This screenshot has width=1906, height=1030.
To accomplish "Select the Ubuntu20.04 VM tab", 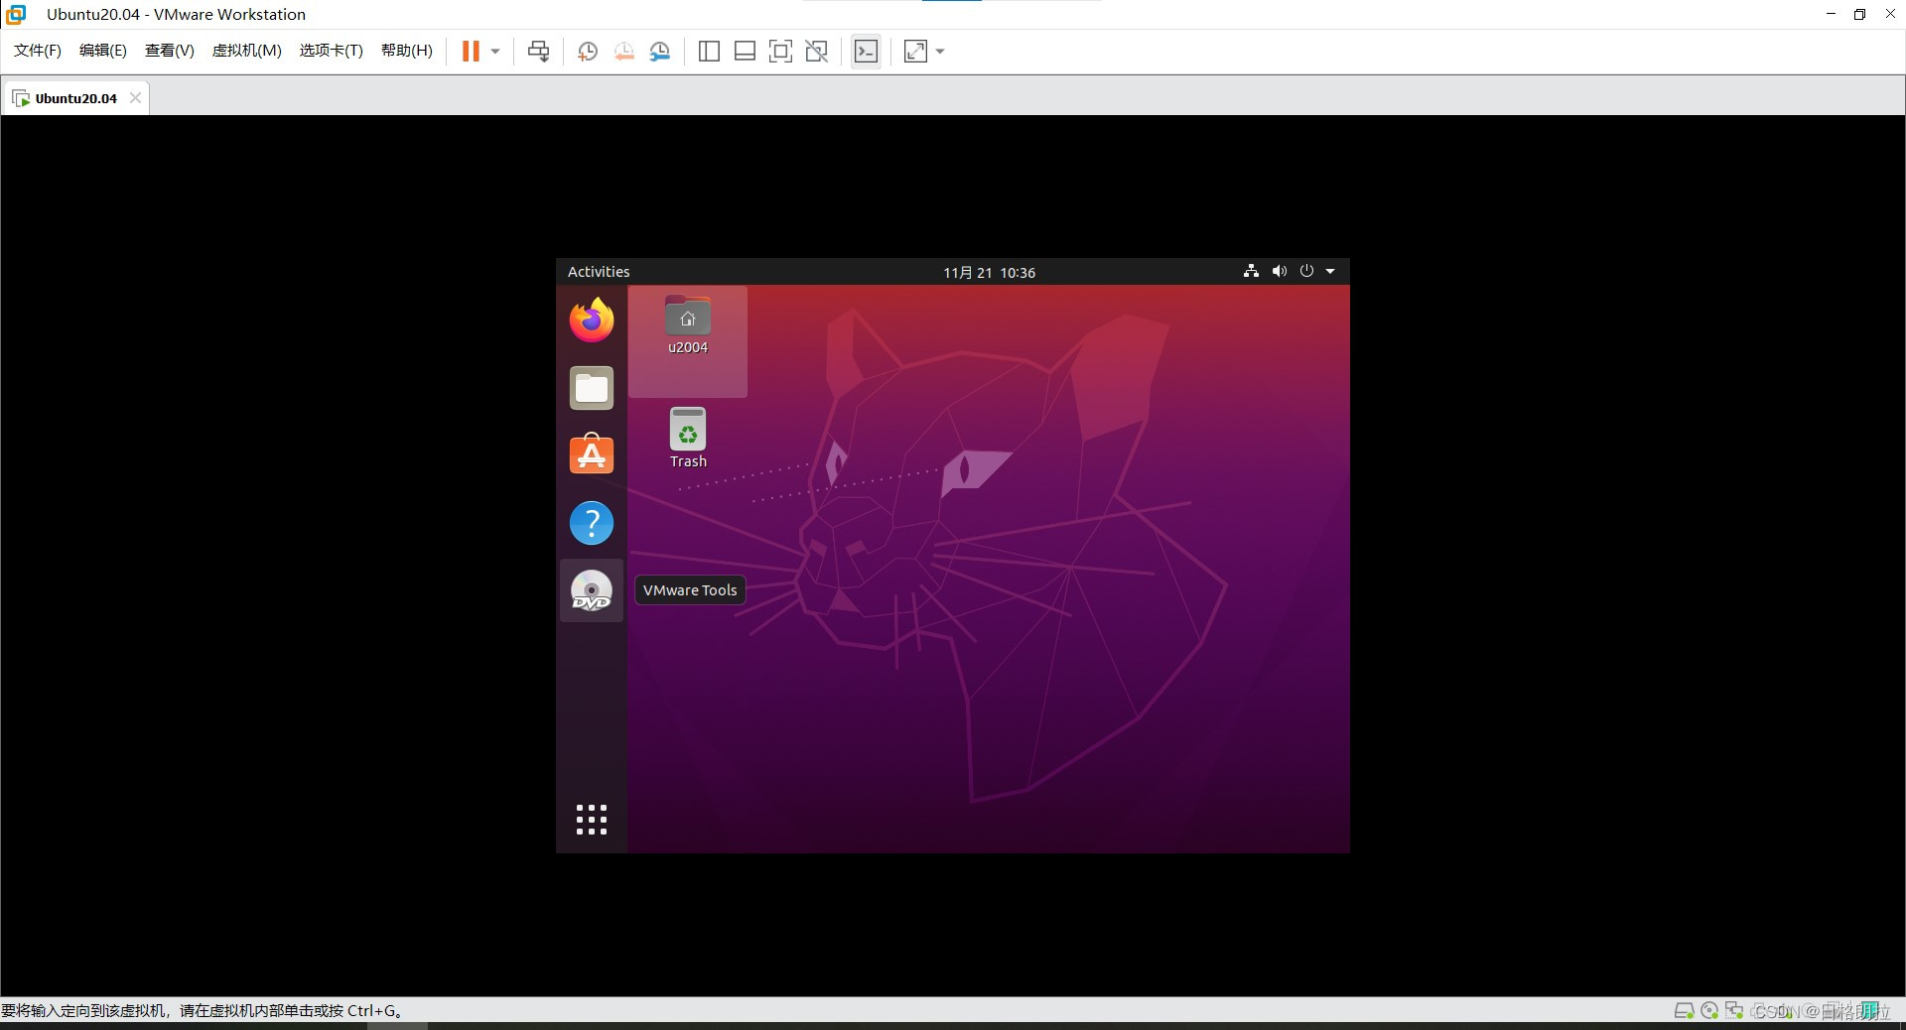I will pyautogui.click(x=75, y=98).
